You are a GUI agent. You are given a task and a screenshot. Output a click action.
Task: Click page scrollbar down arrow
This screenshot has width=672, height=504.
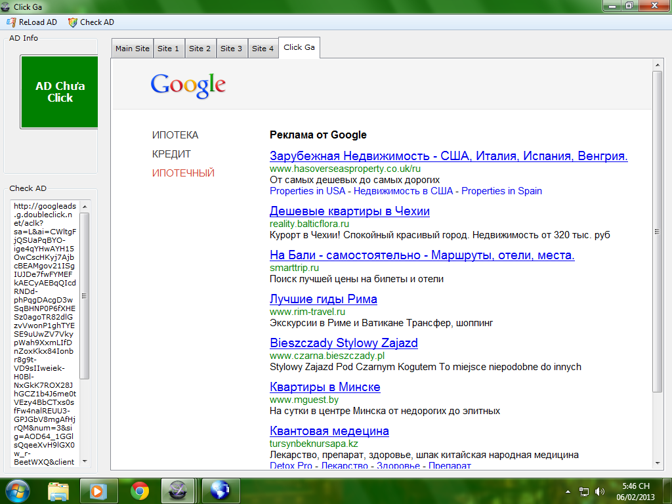coord(658,464)
